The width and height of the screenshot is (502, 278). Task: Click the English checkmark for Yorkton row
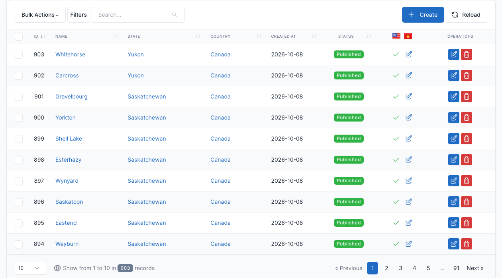396,118
